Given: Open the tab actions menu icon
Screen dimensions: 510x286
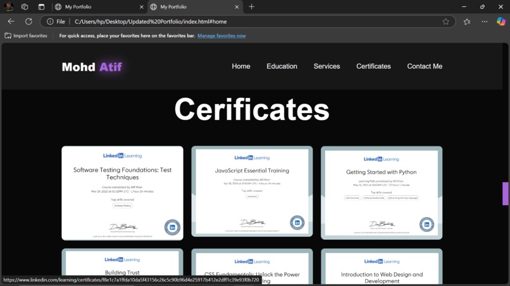Looking at the screenshot, I should [41, 6].
